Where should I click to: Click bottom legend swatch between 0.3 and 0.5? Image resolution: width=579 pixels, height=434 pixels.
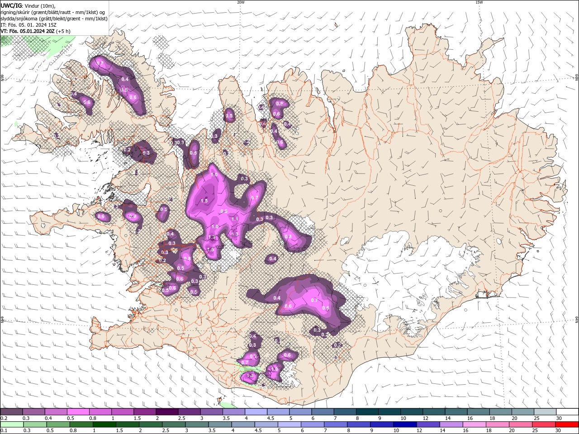pos(35,425)
